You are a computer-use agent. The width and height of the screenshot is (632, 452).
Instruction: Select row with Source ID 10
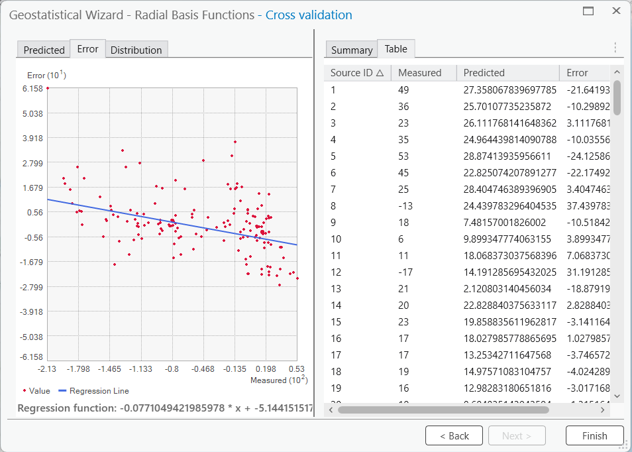(x=467, y=239)
